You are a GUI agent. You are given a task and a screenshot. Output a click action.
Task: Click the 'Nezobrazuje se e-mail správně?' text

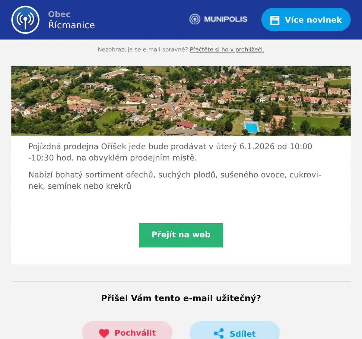[143, 49]
